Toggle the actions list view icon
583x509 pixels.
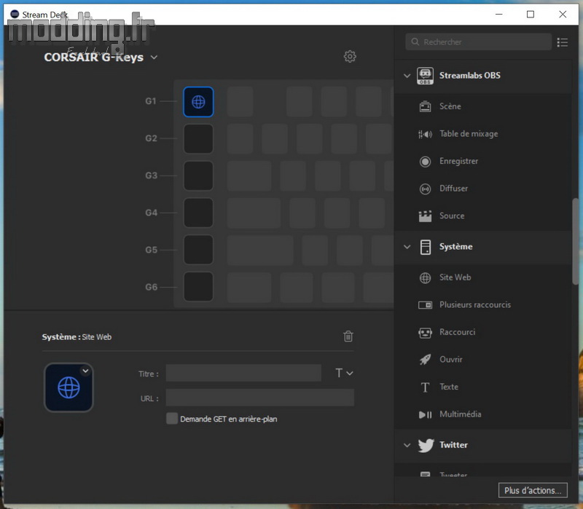click(x=562, y=42)
